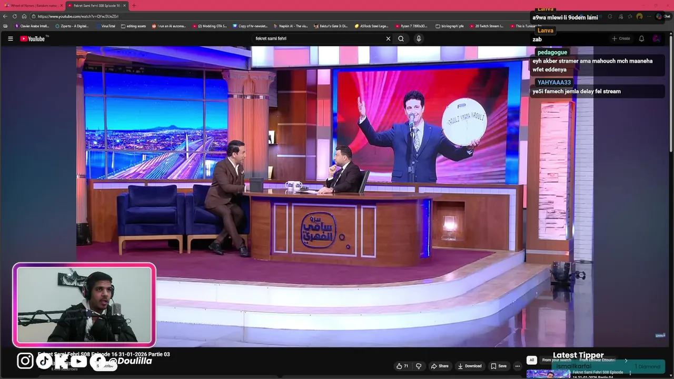The height and width of the screenshot is (379, 674).
Task: Open the VirusTotal bookmark
Action: pos(105,26)
